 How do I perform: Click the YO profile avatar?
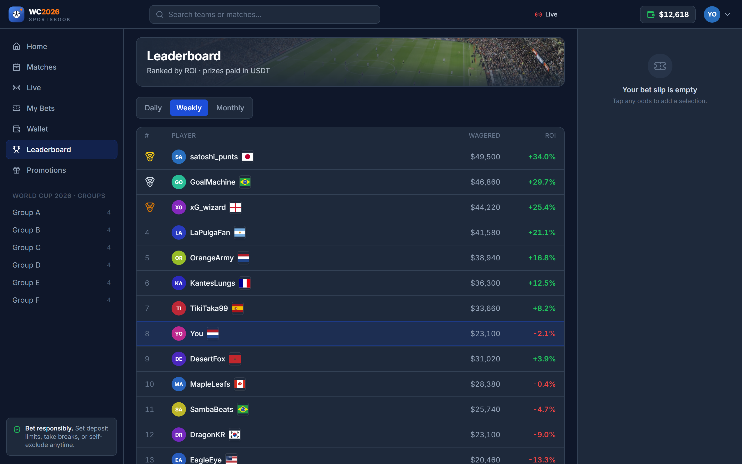[712, 14]
